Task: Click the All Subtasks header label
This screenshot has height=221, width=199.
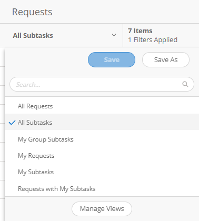Action: (33, 35)
